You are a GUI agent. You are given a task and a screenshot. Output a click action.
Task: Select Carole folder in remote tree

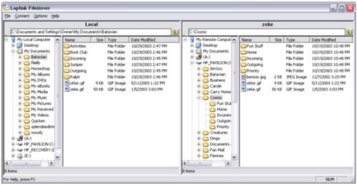click(215, 86)
